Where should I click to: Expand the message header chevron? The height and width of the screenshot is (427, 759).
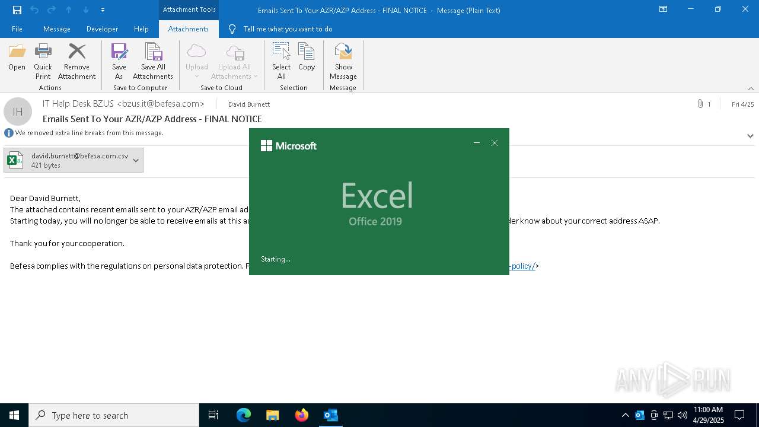[x=750, y=136]
